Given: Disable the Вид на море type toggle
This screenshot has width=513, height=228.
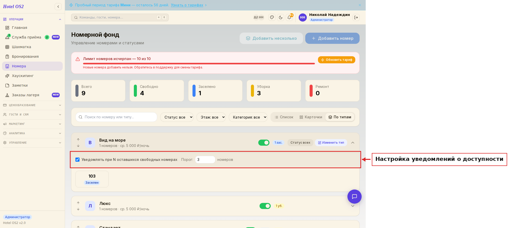Looking at the screenshot, I should 264,143.
